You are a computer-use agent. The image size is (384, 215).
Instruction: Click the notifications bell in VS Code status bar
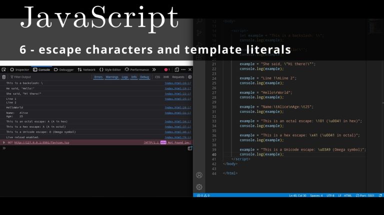click(380, 196)
